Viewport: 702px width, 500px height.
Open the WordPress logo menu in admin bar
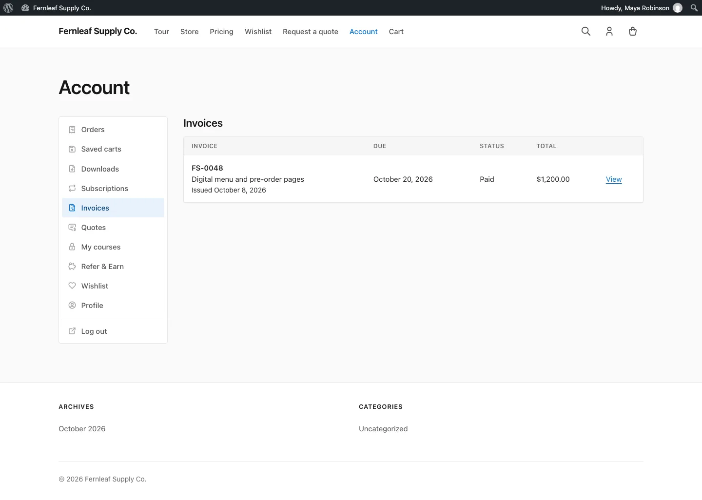coord(8,8)
